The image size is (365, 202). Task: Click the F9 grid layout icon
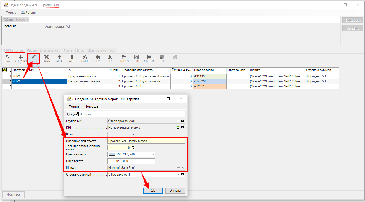click(162, 57)
